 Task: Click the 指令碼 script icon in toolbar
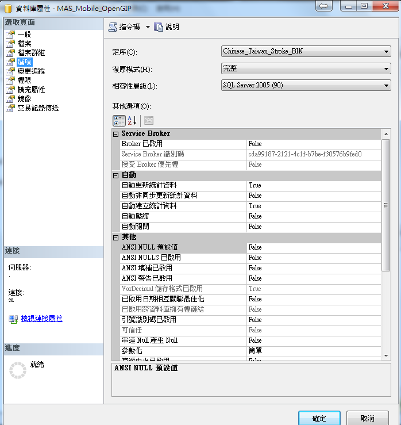(113, 27)
